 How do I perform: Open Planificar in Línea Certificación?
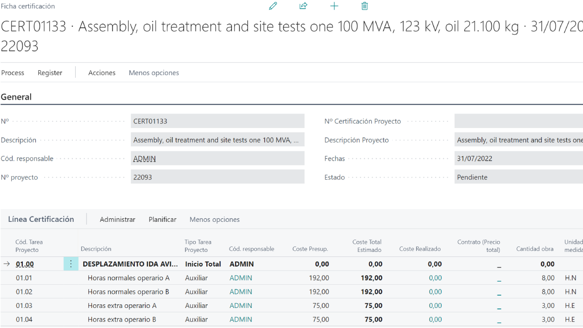(x=162, y=220)
